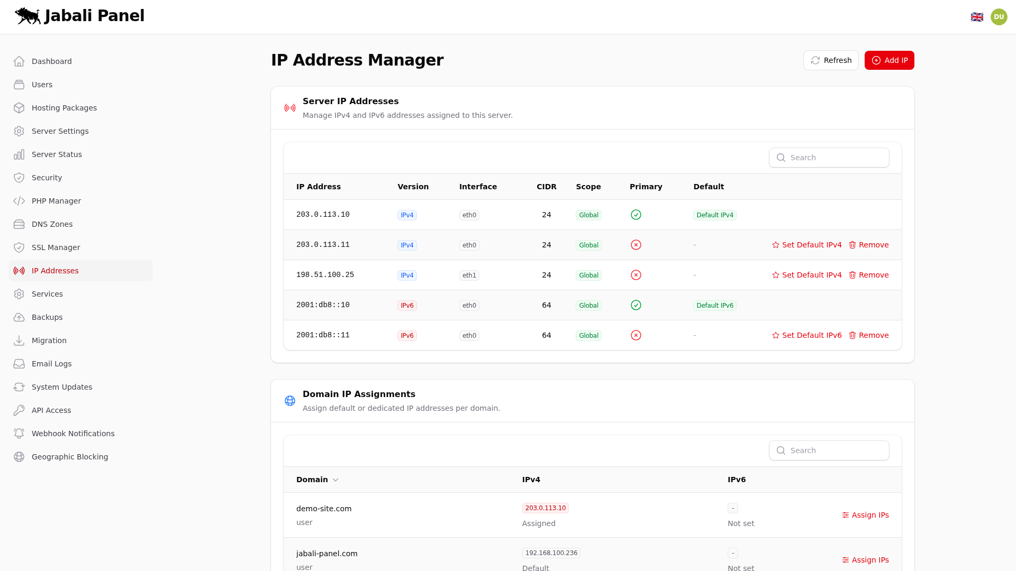Click the green primary checkmark for 2001:db8::10
The width and height of the screenshot is (1016, 571).
636,305
